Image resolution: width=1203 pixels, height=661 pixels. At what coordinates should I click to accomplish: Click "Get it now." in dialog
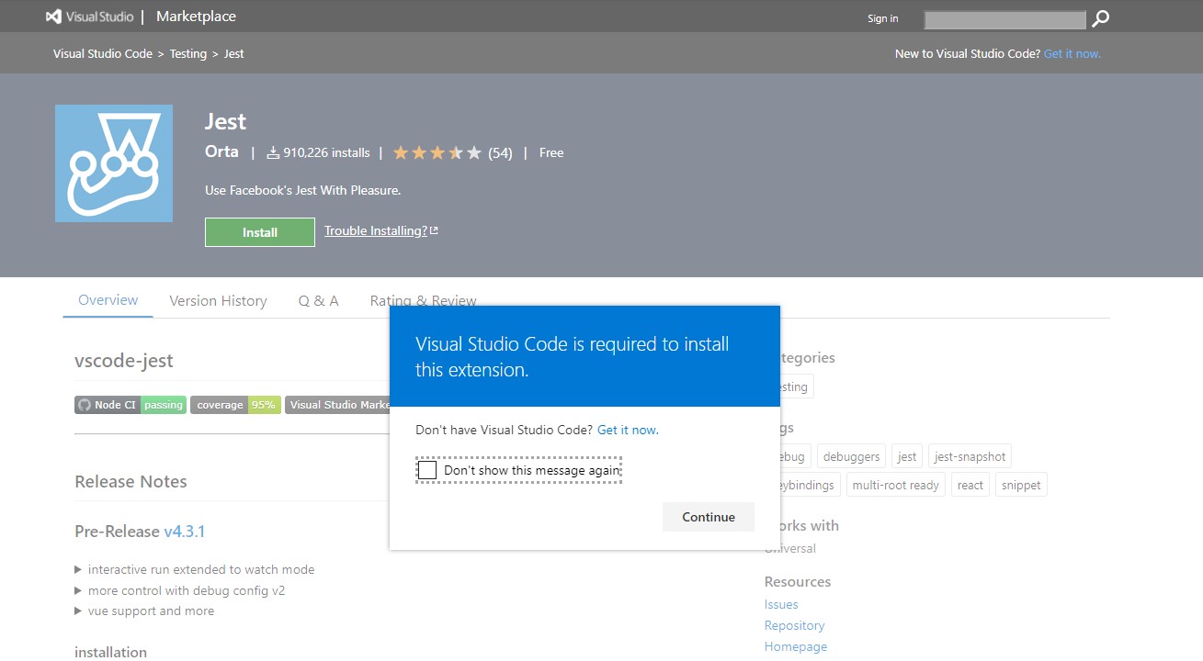click(x=628, y=430)
